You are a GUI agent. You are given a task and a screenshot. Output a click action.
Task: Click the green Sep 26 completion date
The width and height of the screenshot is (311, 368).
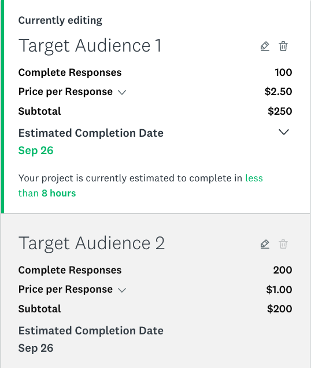point(36,151)
